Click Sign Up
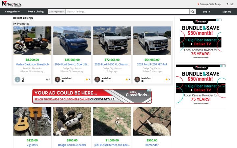This screenshot has width=237, height=148. click(x=227, y=12)
